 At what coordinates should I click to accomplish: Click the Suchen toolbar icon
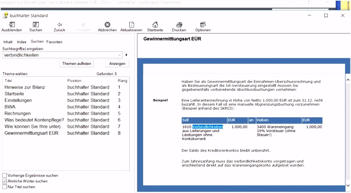tap(36, 25)
